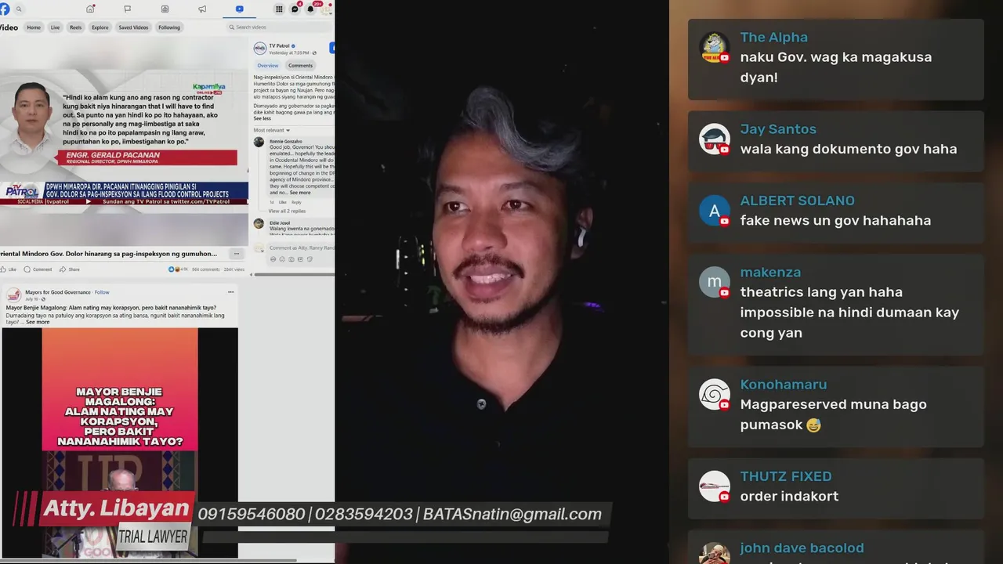Open the TV Patrol page name
This screenshot has width=1003, height=564.
279,45
